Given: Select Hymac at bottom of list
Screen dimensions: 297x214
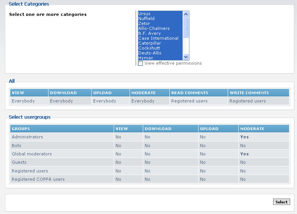Looking at the screenshot, I should point(146,58).
